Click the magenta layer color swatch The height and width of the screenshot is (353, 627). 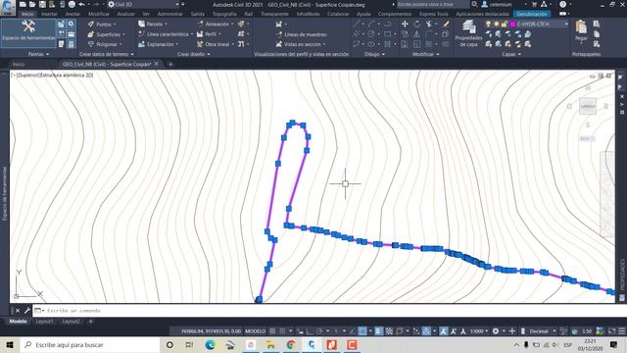[512, 24]
